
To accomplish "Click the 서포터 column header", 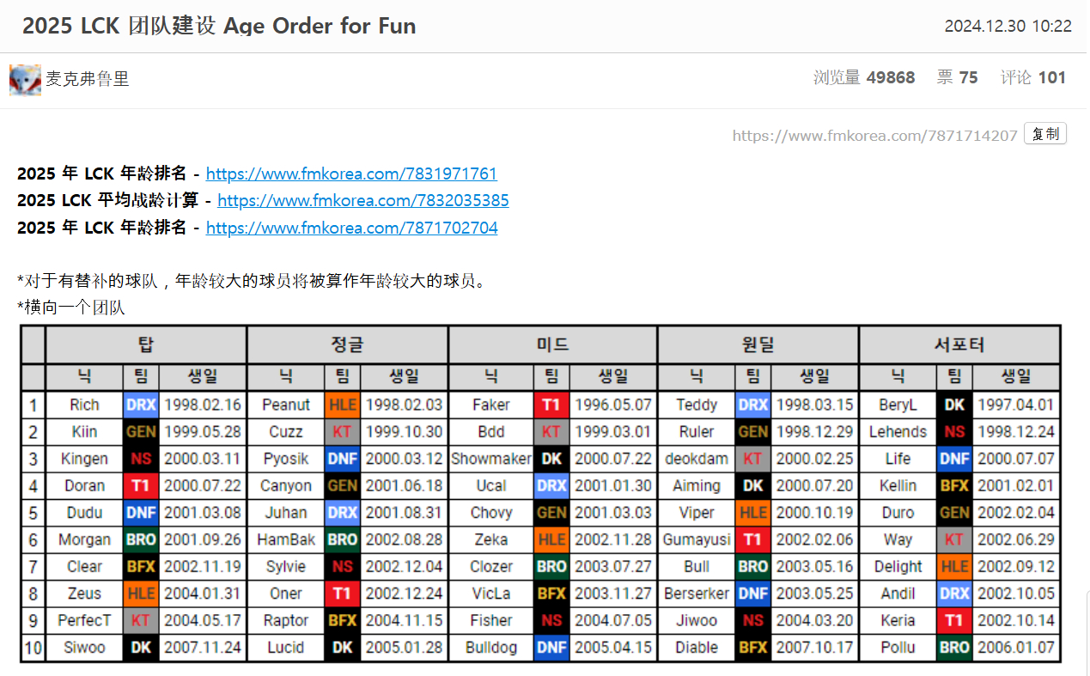I will point(959,344).
